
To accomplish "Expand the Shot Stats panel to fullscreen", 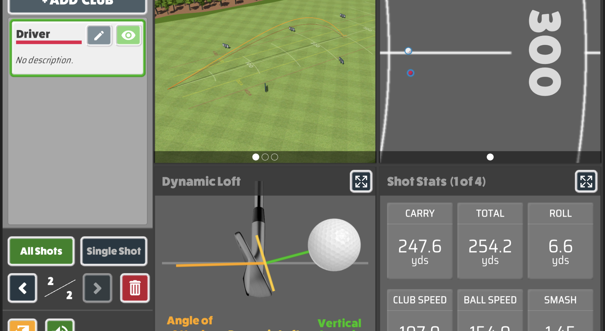I will tap(586, 182).
